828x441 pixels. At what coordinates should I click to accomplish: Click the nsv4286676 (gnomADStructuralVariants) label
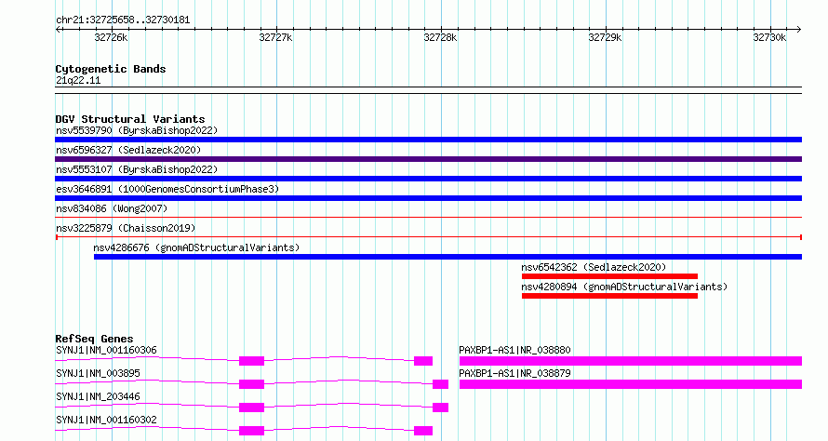[x=196, y=247]
